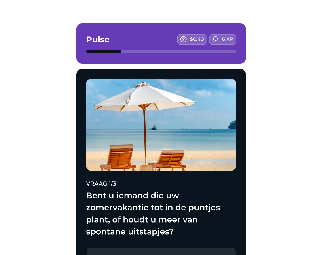Open the 6 XP badge
The image size is (313, 255).
[x=223, y=39]
